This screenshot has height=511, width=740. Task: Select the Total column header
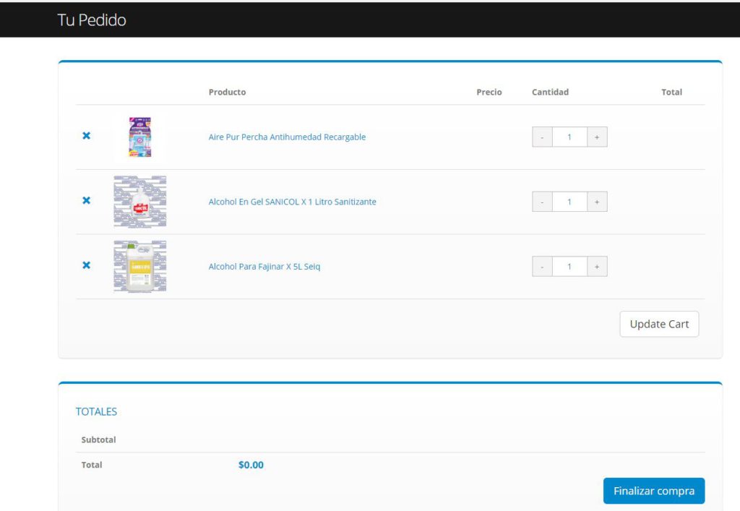pos(671,92)
